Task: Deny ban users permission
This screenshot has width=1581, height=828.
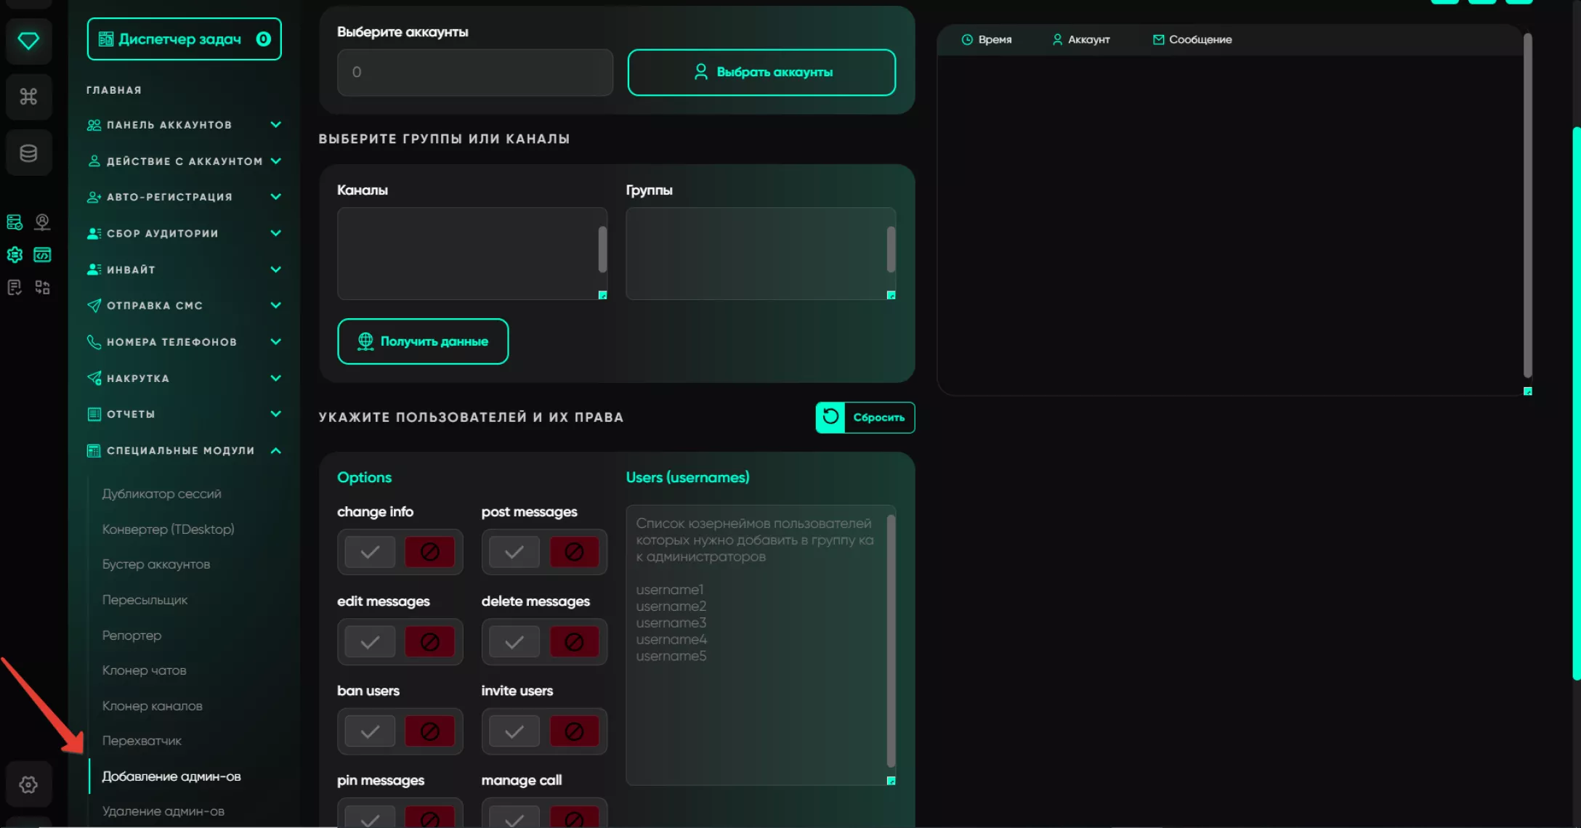Action: point(429,731)
